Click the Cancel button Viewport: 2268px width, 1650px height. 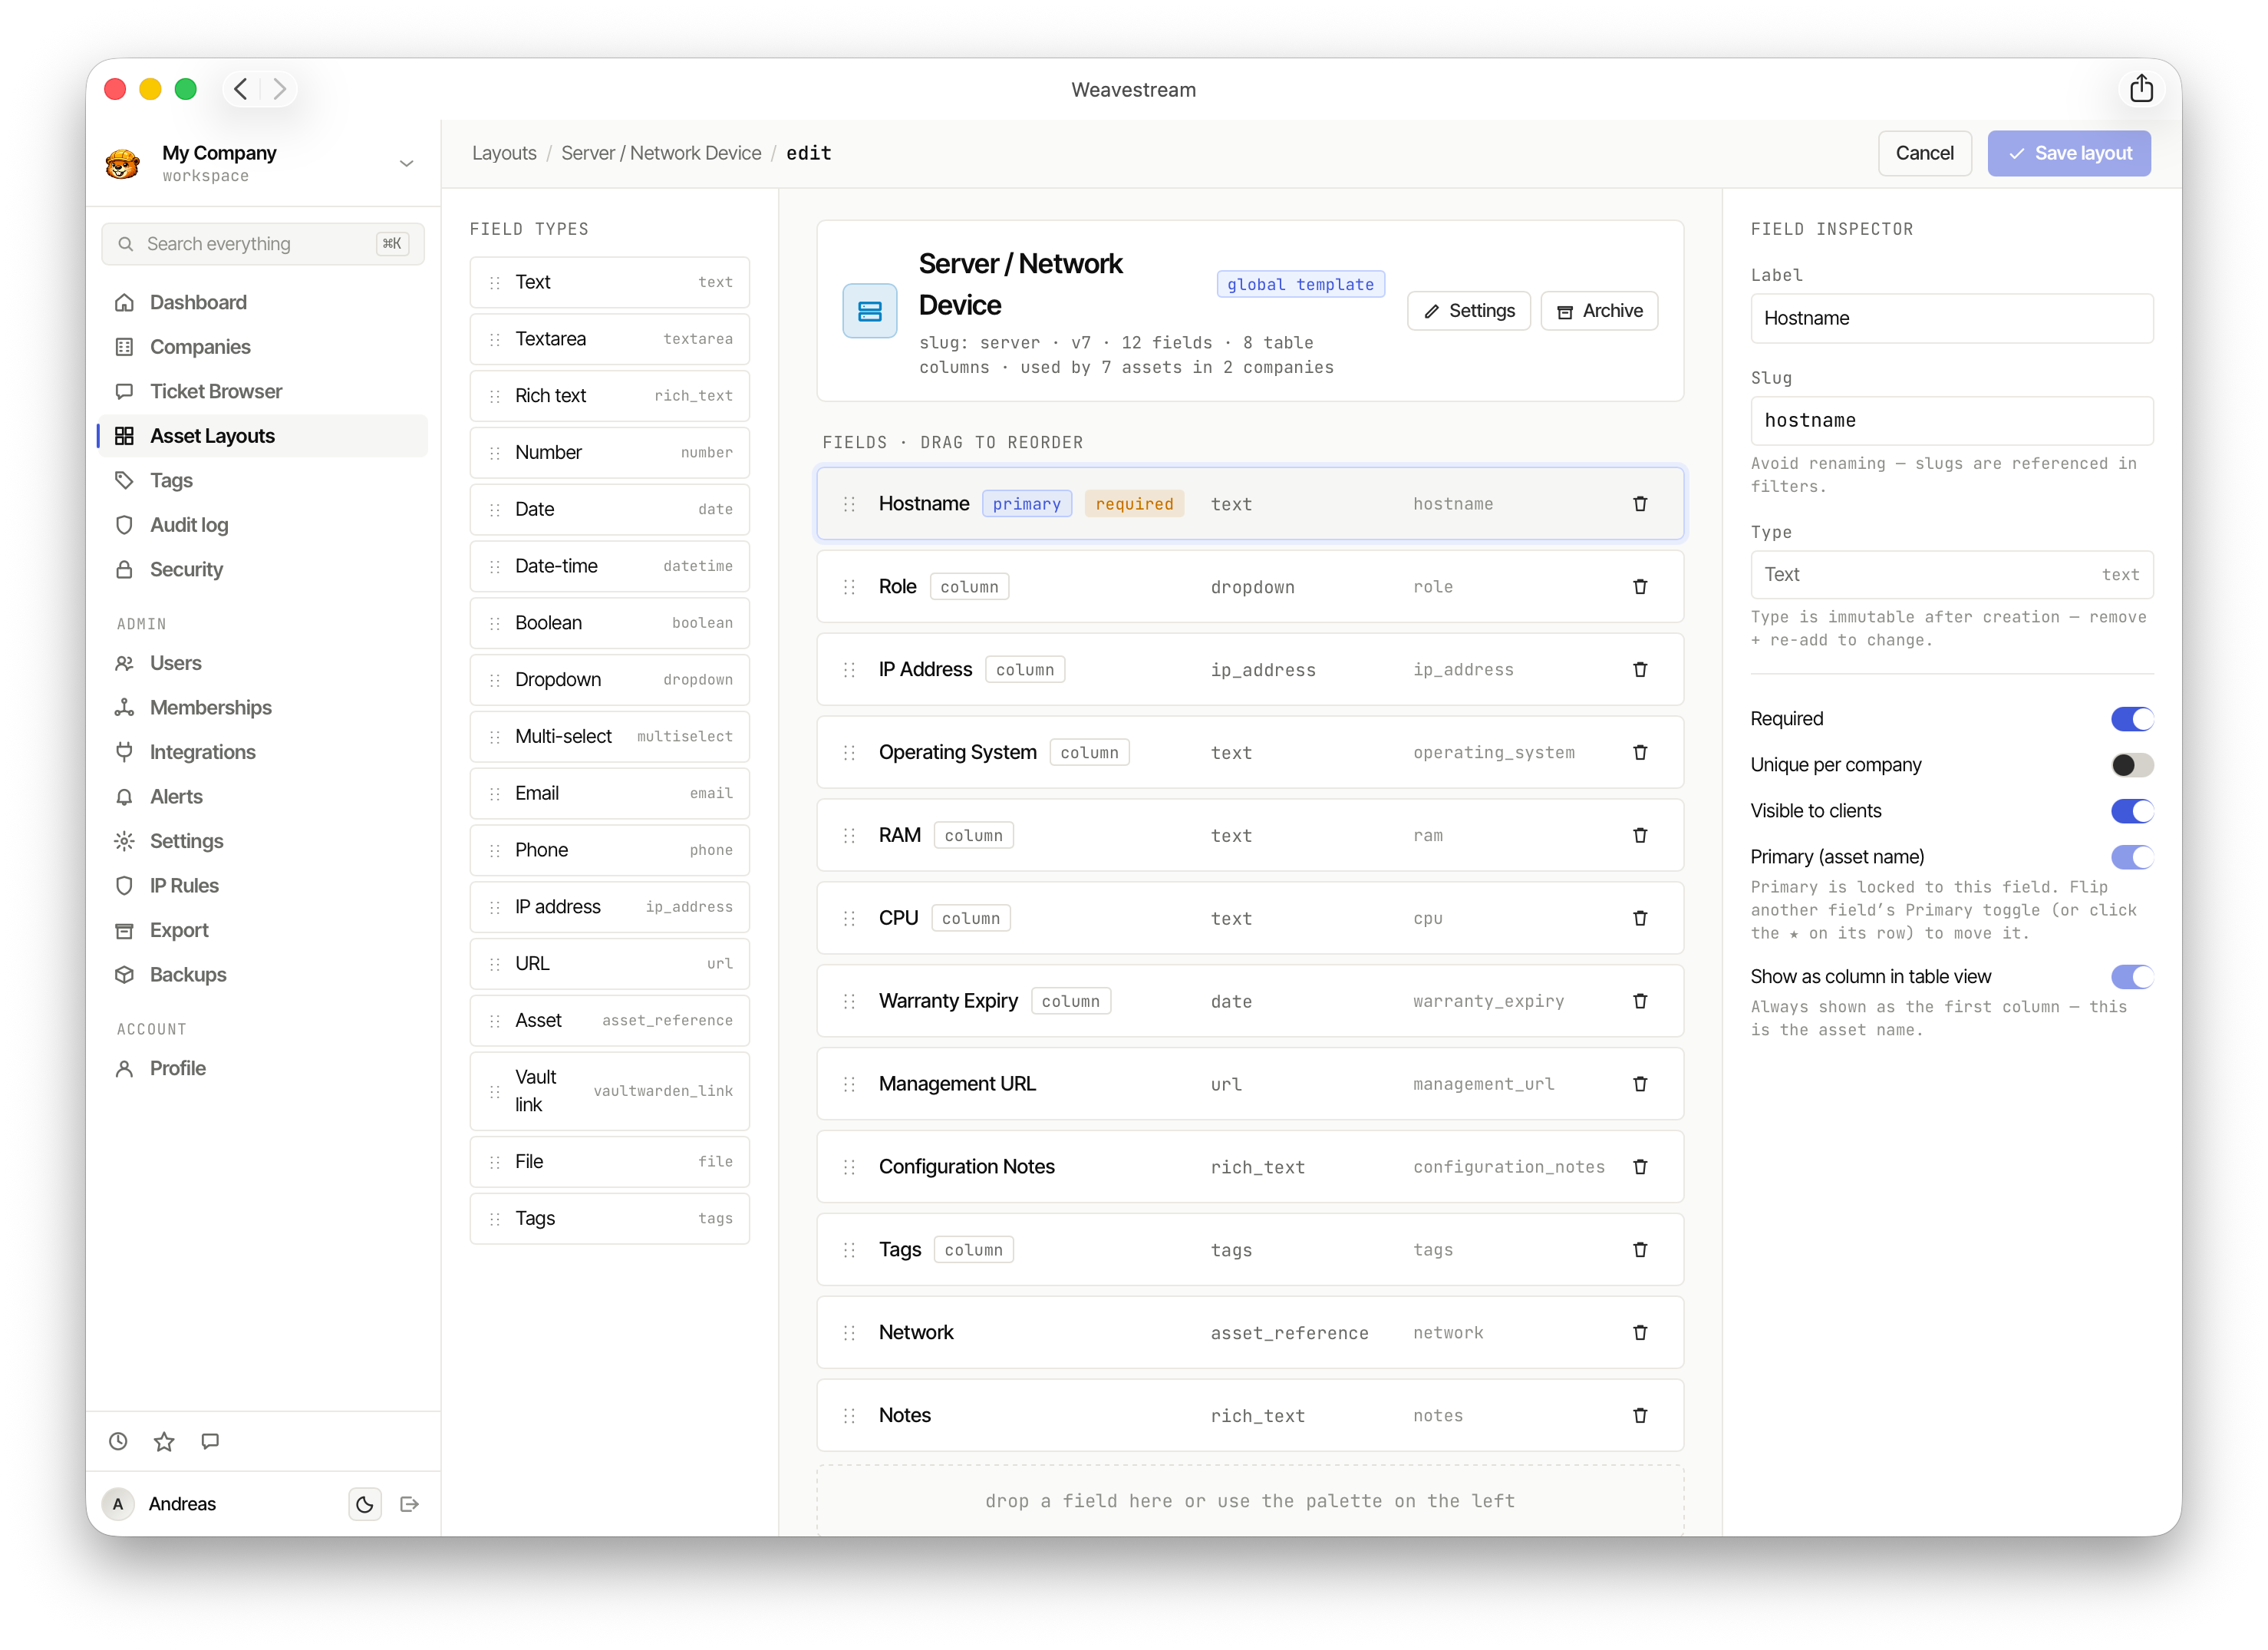[x=1924, y=153]
